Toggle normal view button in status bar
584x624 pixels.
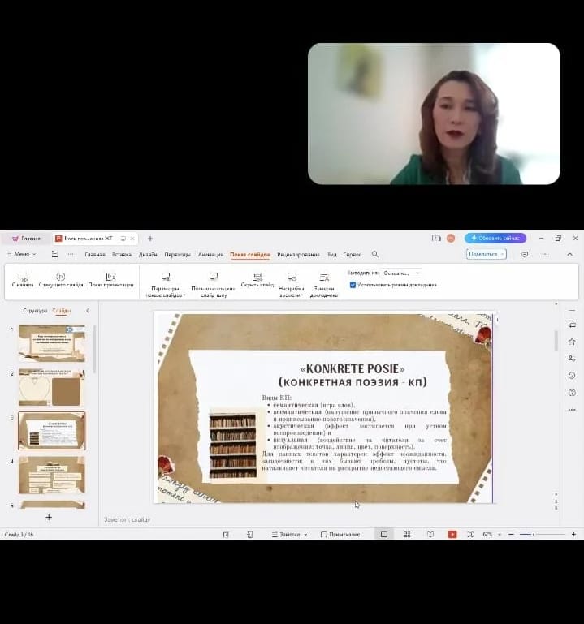coord(384,535)
